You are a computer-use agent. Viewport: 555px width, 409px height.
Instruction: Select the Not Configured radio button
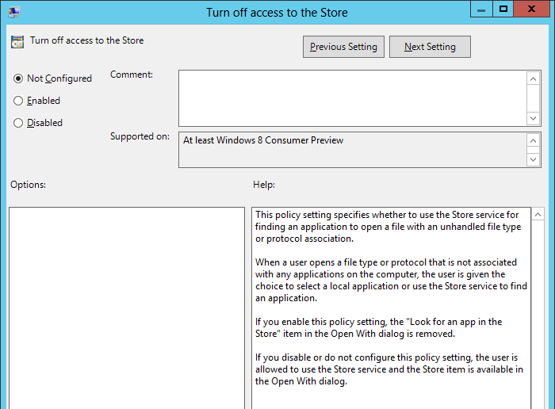18,78
